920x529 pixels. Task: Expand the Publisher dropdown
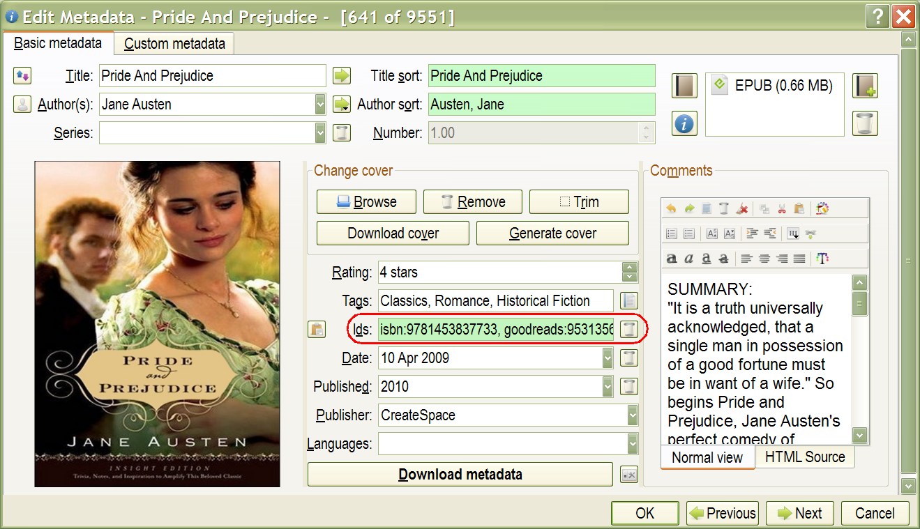[x=633, y=415]
